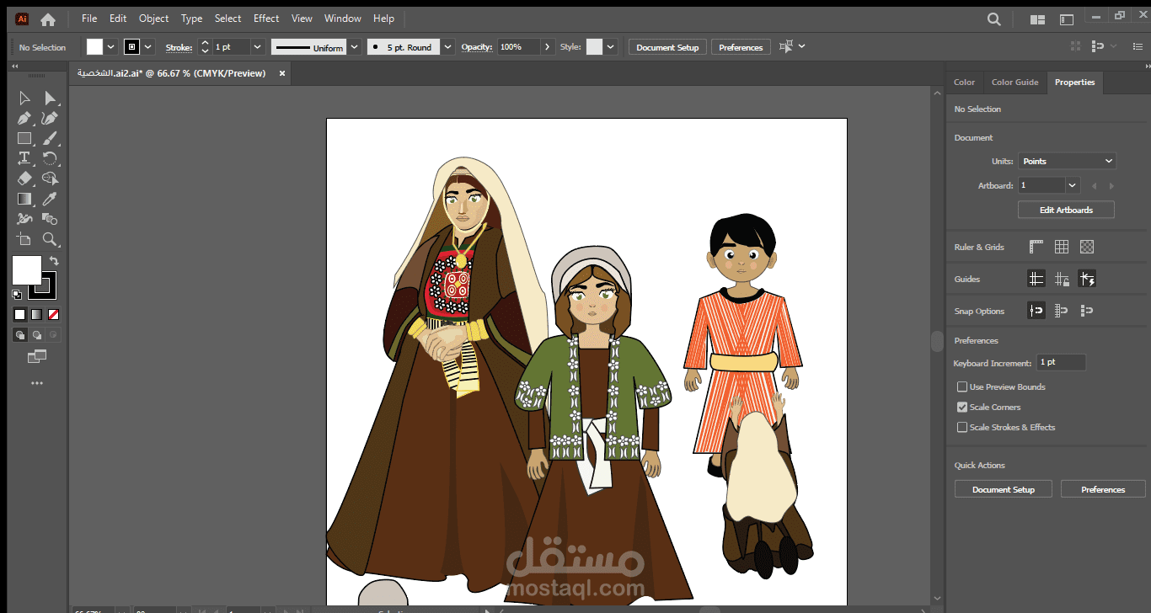The height and width of the screenshot is (613, 1151).
Task: Select the Rectangle tool
Action: pyautogui.click(x=24, y=139)
